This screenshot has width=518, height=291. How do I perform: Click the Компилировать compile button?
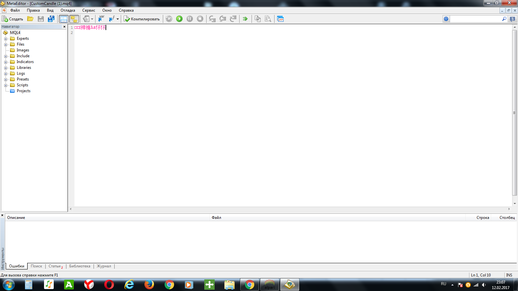pyautogui.click(x=142, y=19)
